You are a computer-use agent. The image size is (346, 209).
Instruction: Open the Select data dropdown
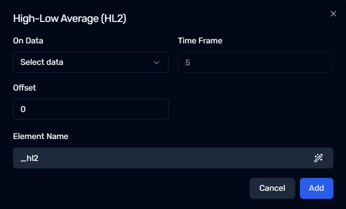pyautogui.click(x=91, y=63)
